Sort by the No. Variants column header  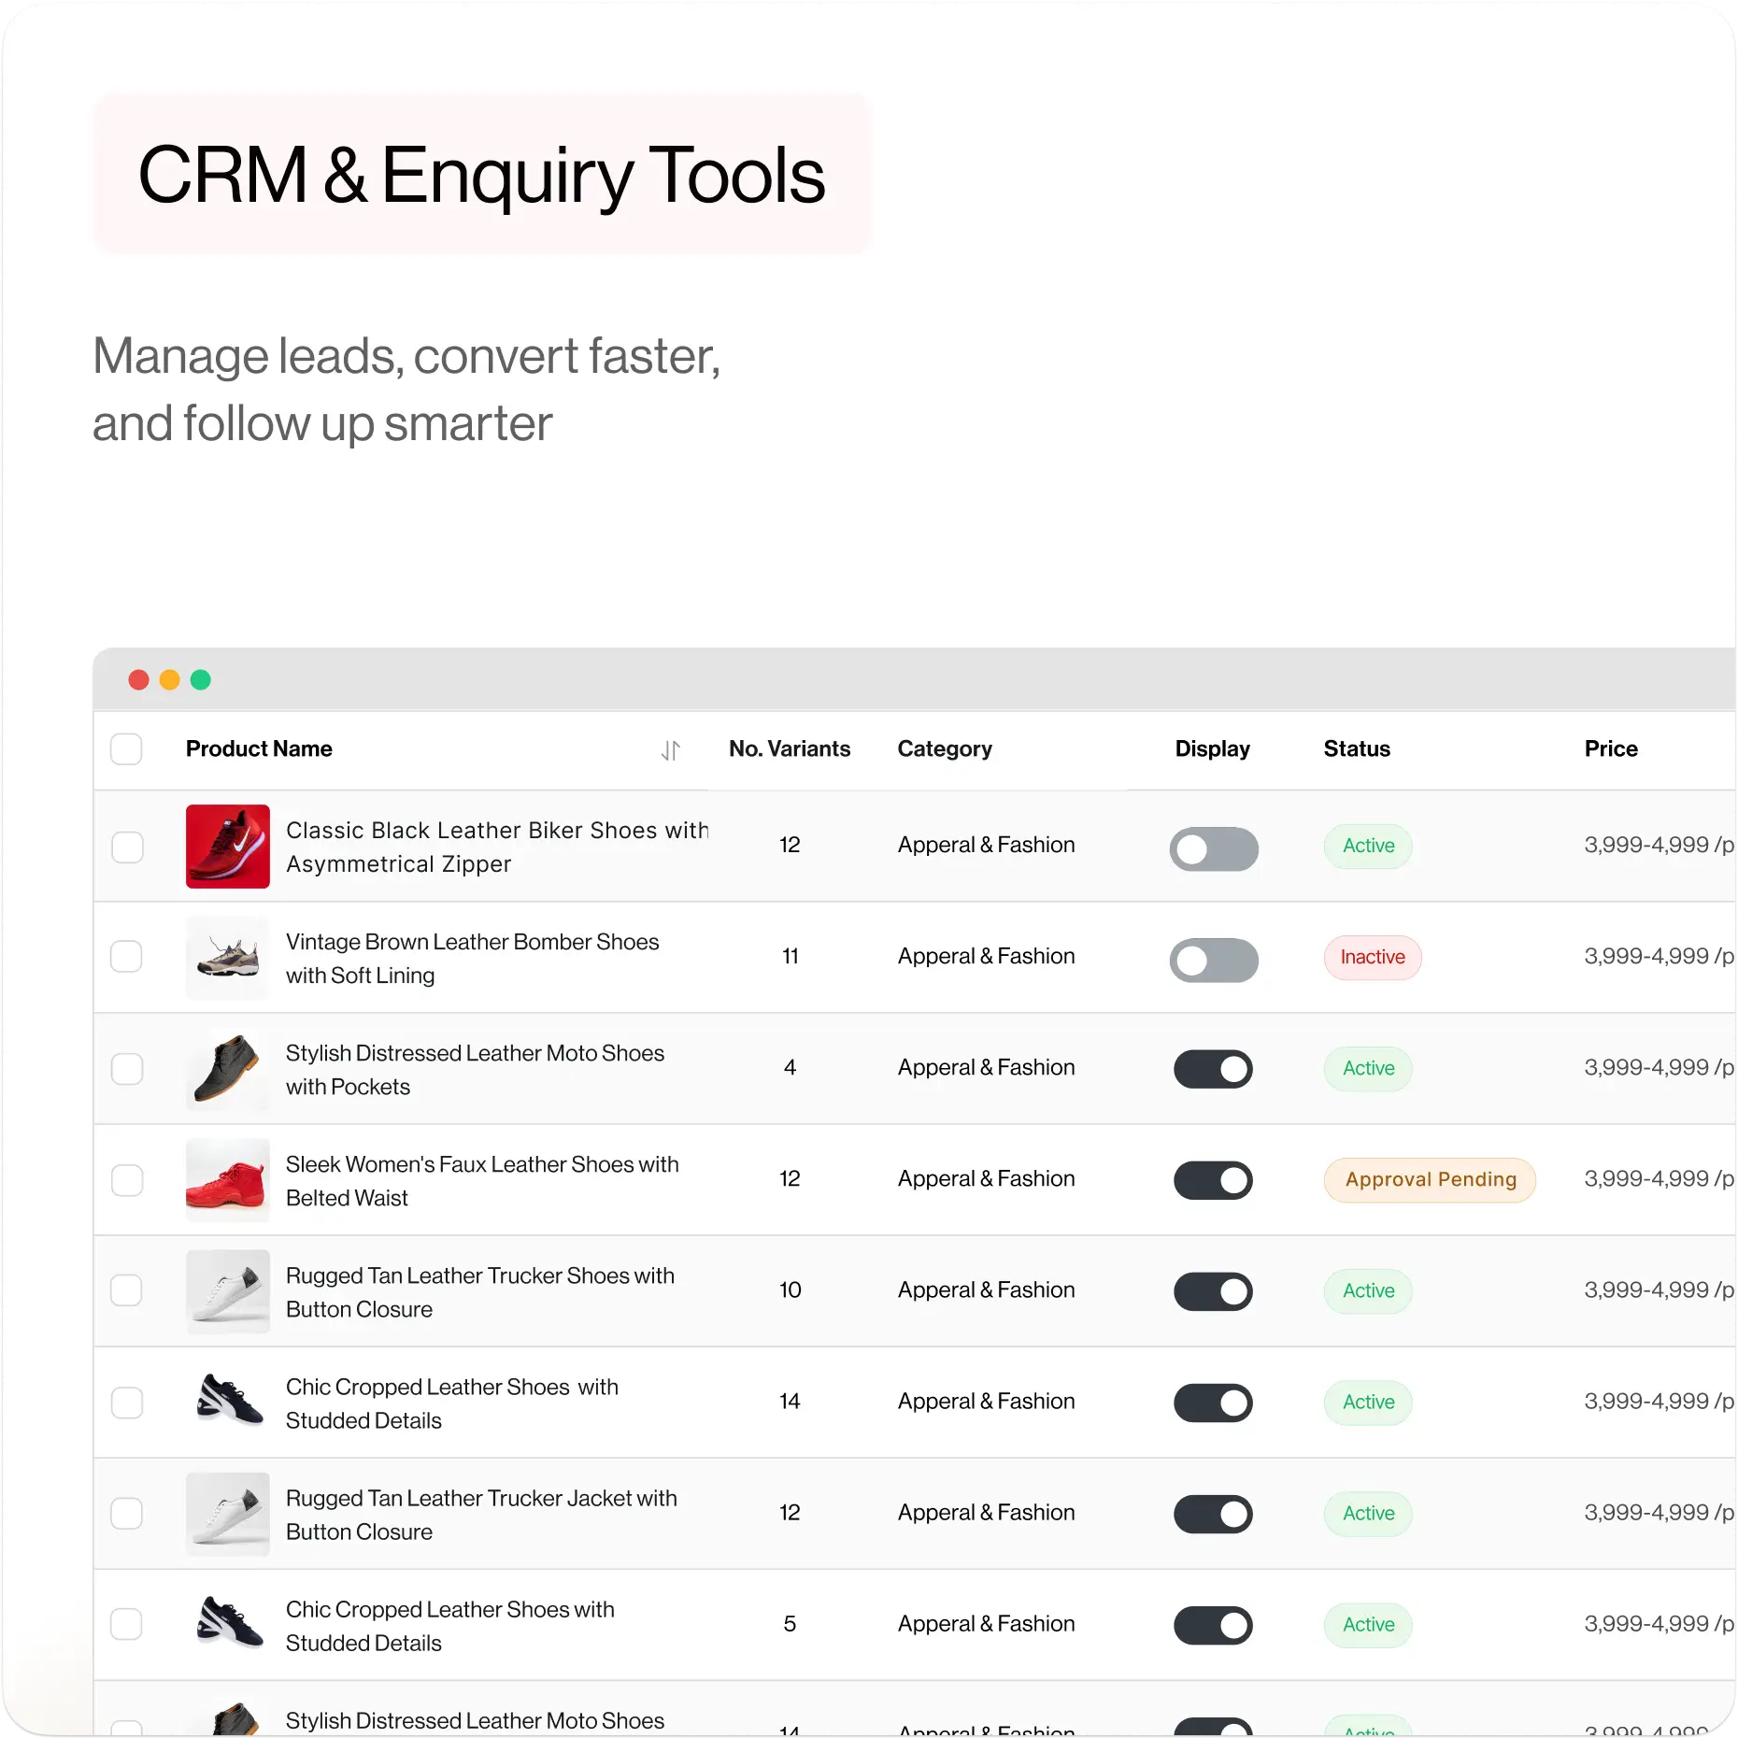[x=789, y=749]
